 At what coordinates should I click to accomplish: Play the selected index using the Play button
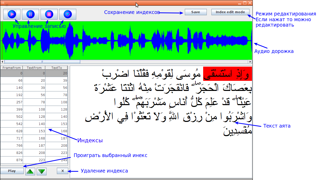(12, 171)
